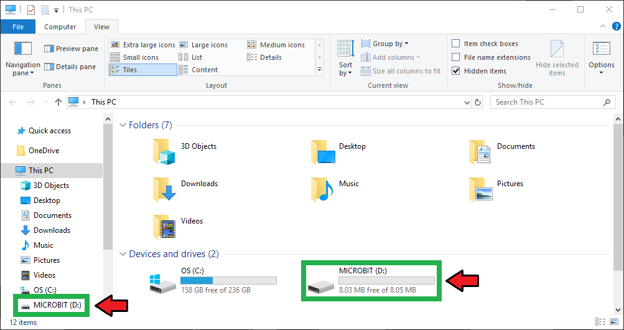The height and width of the screenshot is (330, 624).
Task: Open the File menu
Action: pyautogui.click(x=18, y=27)
